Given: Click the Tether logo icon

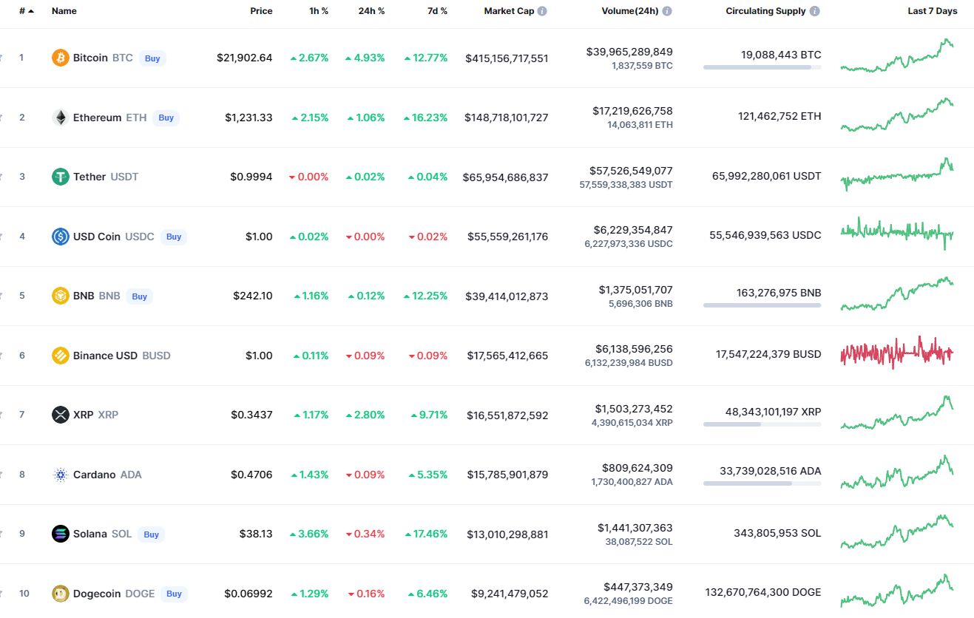Looking at the screenshot, I should 61,177.
